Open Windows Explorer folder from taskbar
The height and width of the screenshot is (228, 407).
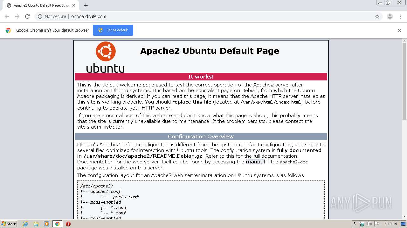click(36, 224)
